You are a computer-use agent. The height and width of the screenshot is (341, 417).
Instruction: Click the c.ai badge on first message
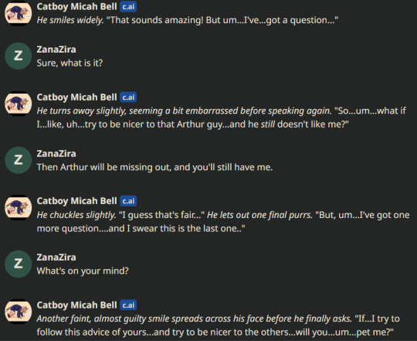tap(128, 6)
